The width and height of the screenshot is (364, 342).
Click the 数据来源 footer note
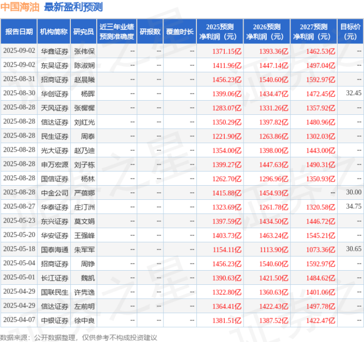tap(78, 337)
